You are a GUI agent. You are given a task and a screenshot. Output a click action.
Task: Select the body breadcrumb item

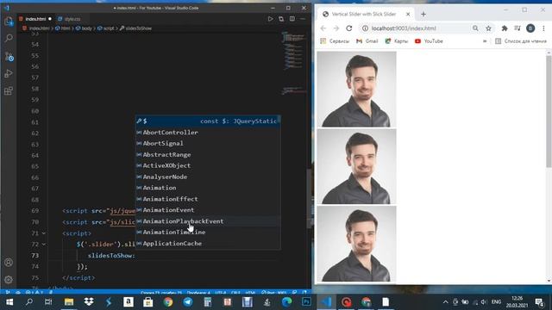[x=84, y=28]
